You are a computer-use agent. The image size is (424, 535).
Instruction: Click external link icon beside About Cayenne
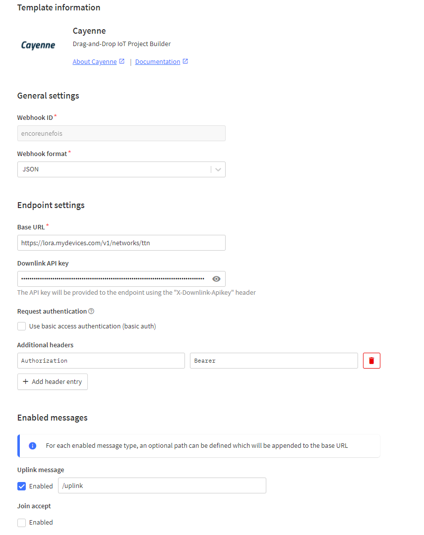pyautogui.click(x=121, y=61)
